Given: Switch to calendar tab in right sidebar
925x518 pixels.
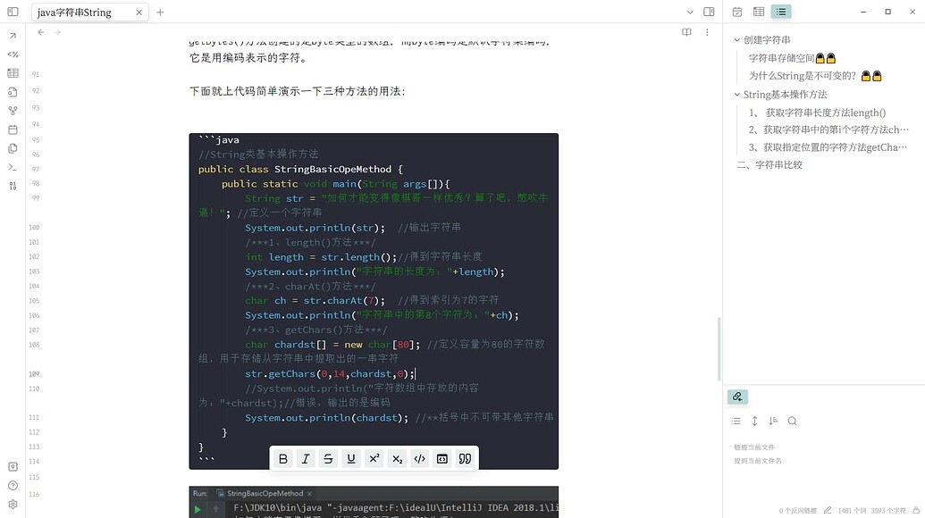Looking at the screenshot, I should click(x=736, y=12).
